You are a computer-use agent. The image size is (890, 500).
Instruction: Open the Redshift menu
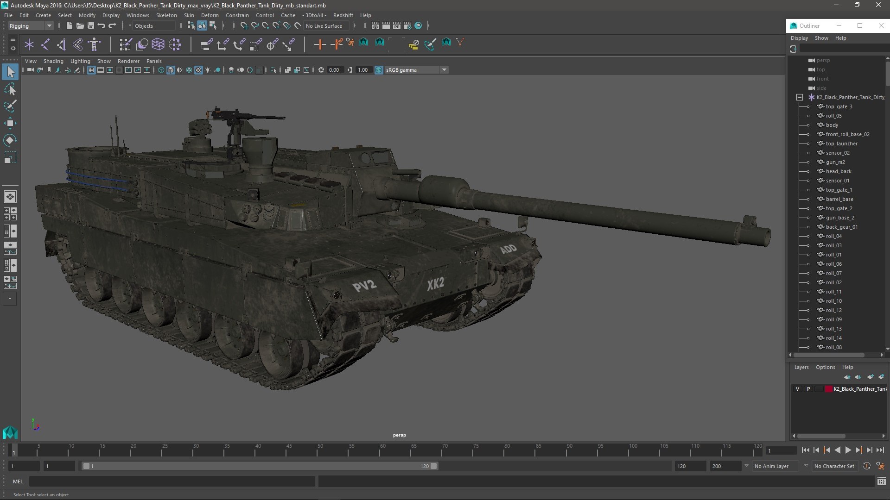pos(343,15)
